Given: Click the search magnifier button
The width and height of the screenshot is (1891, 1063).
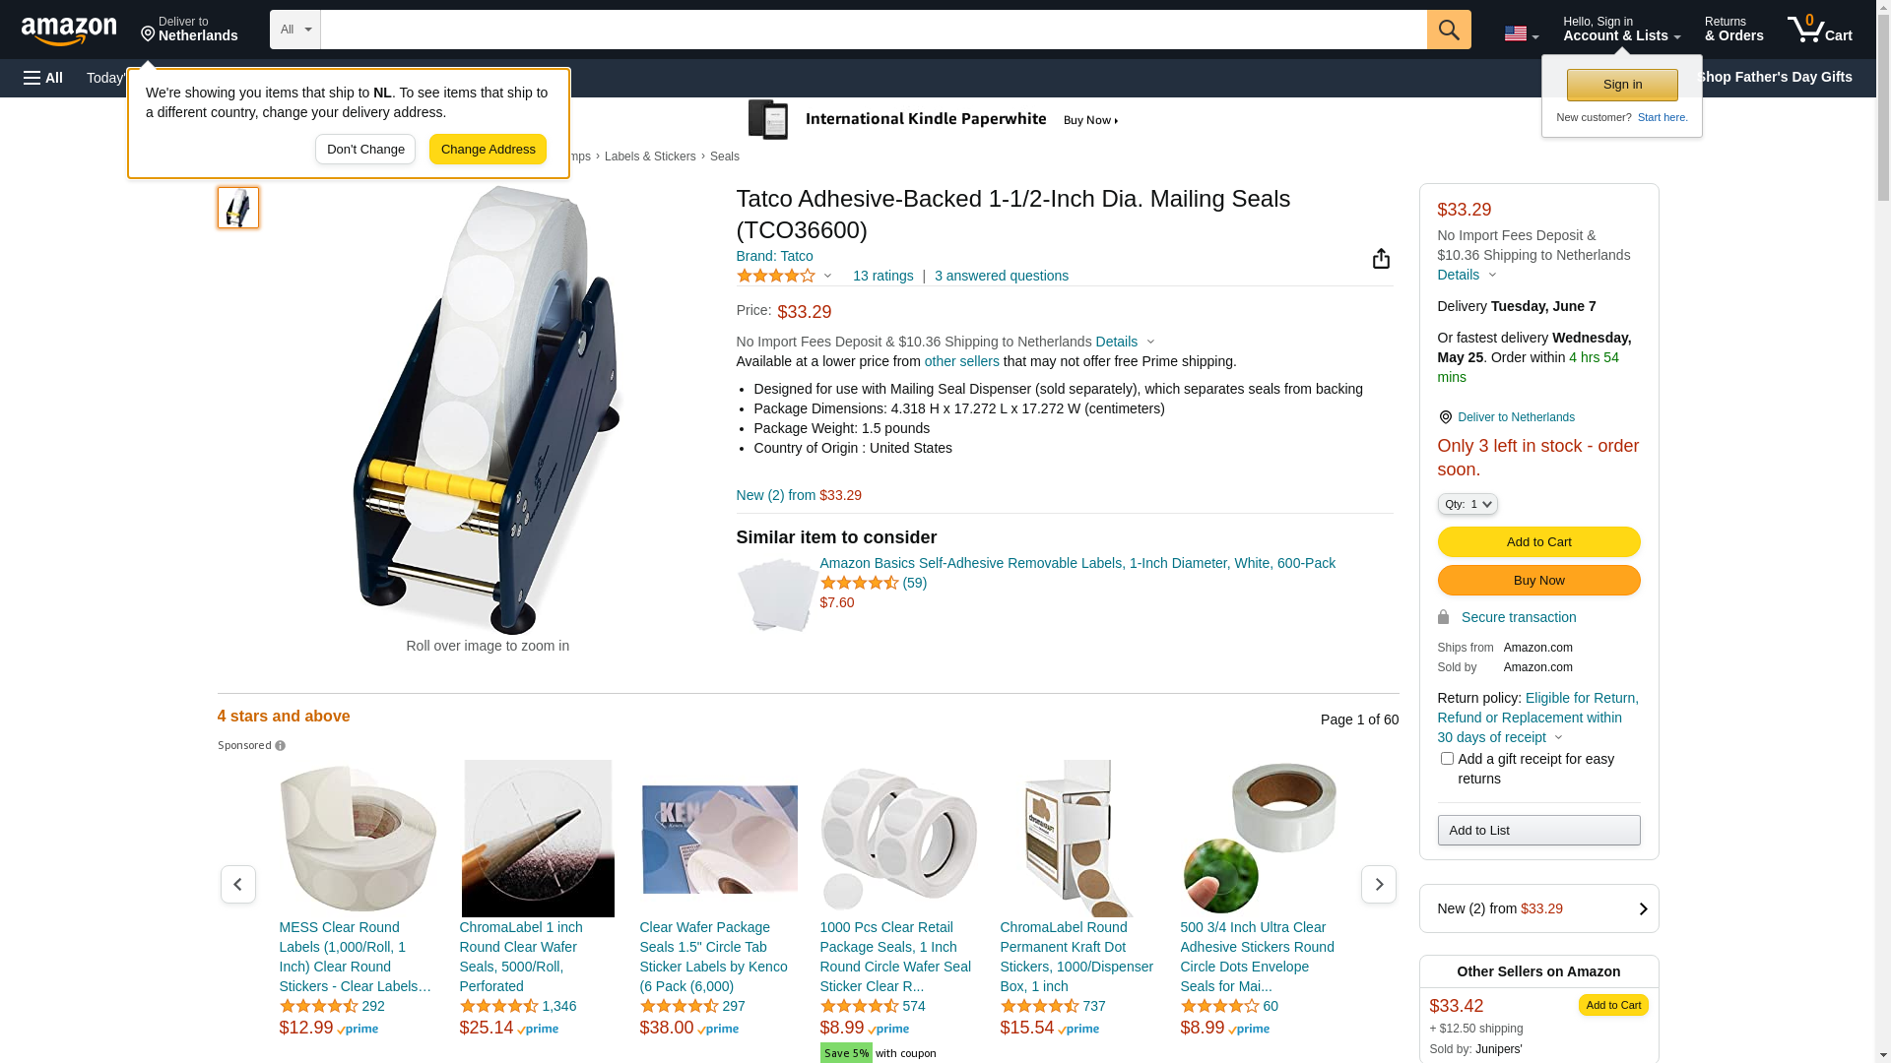Looking at the screenshot, I should click(1449, 30).
